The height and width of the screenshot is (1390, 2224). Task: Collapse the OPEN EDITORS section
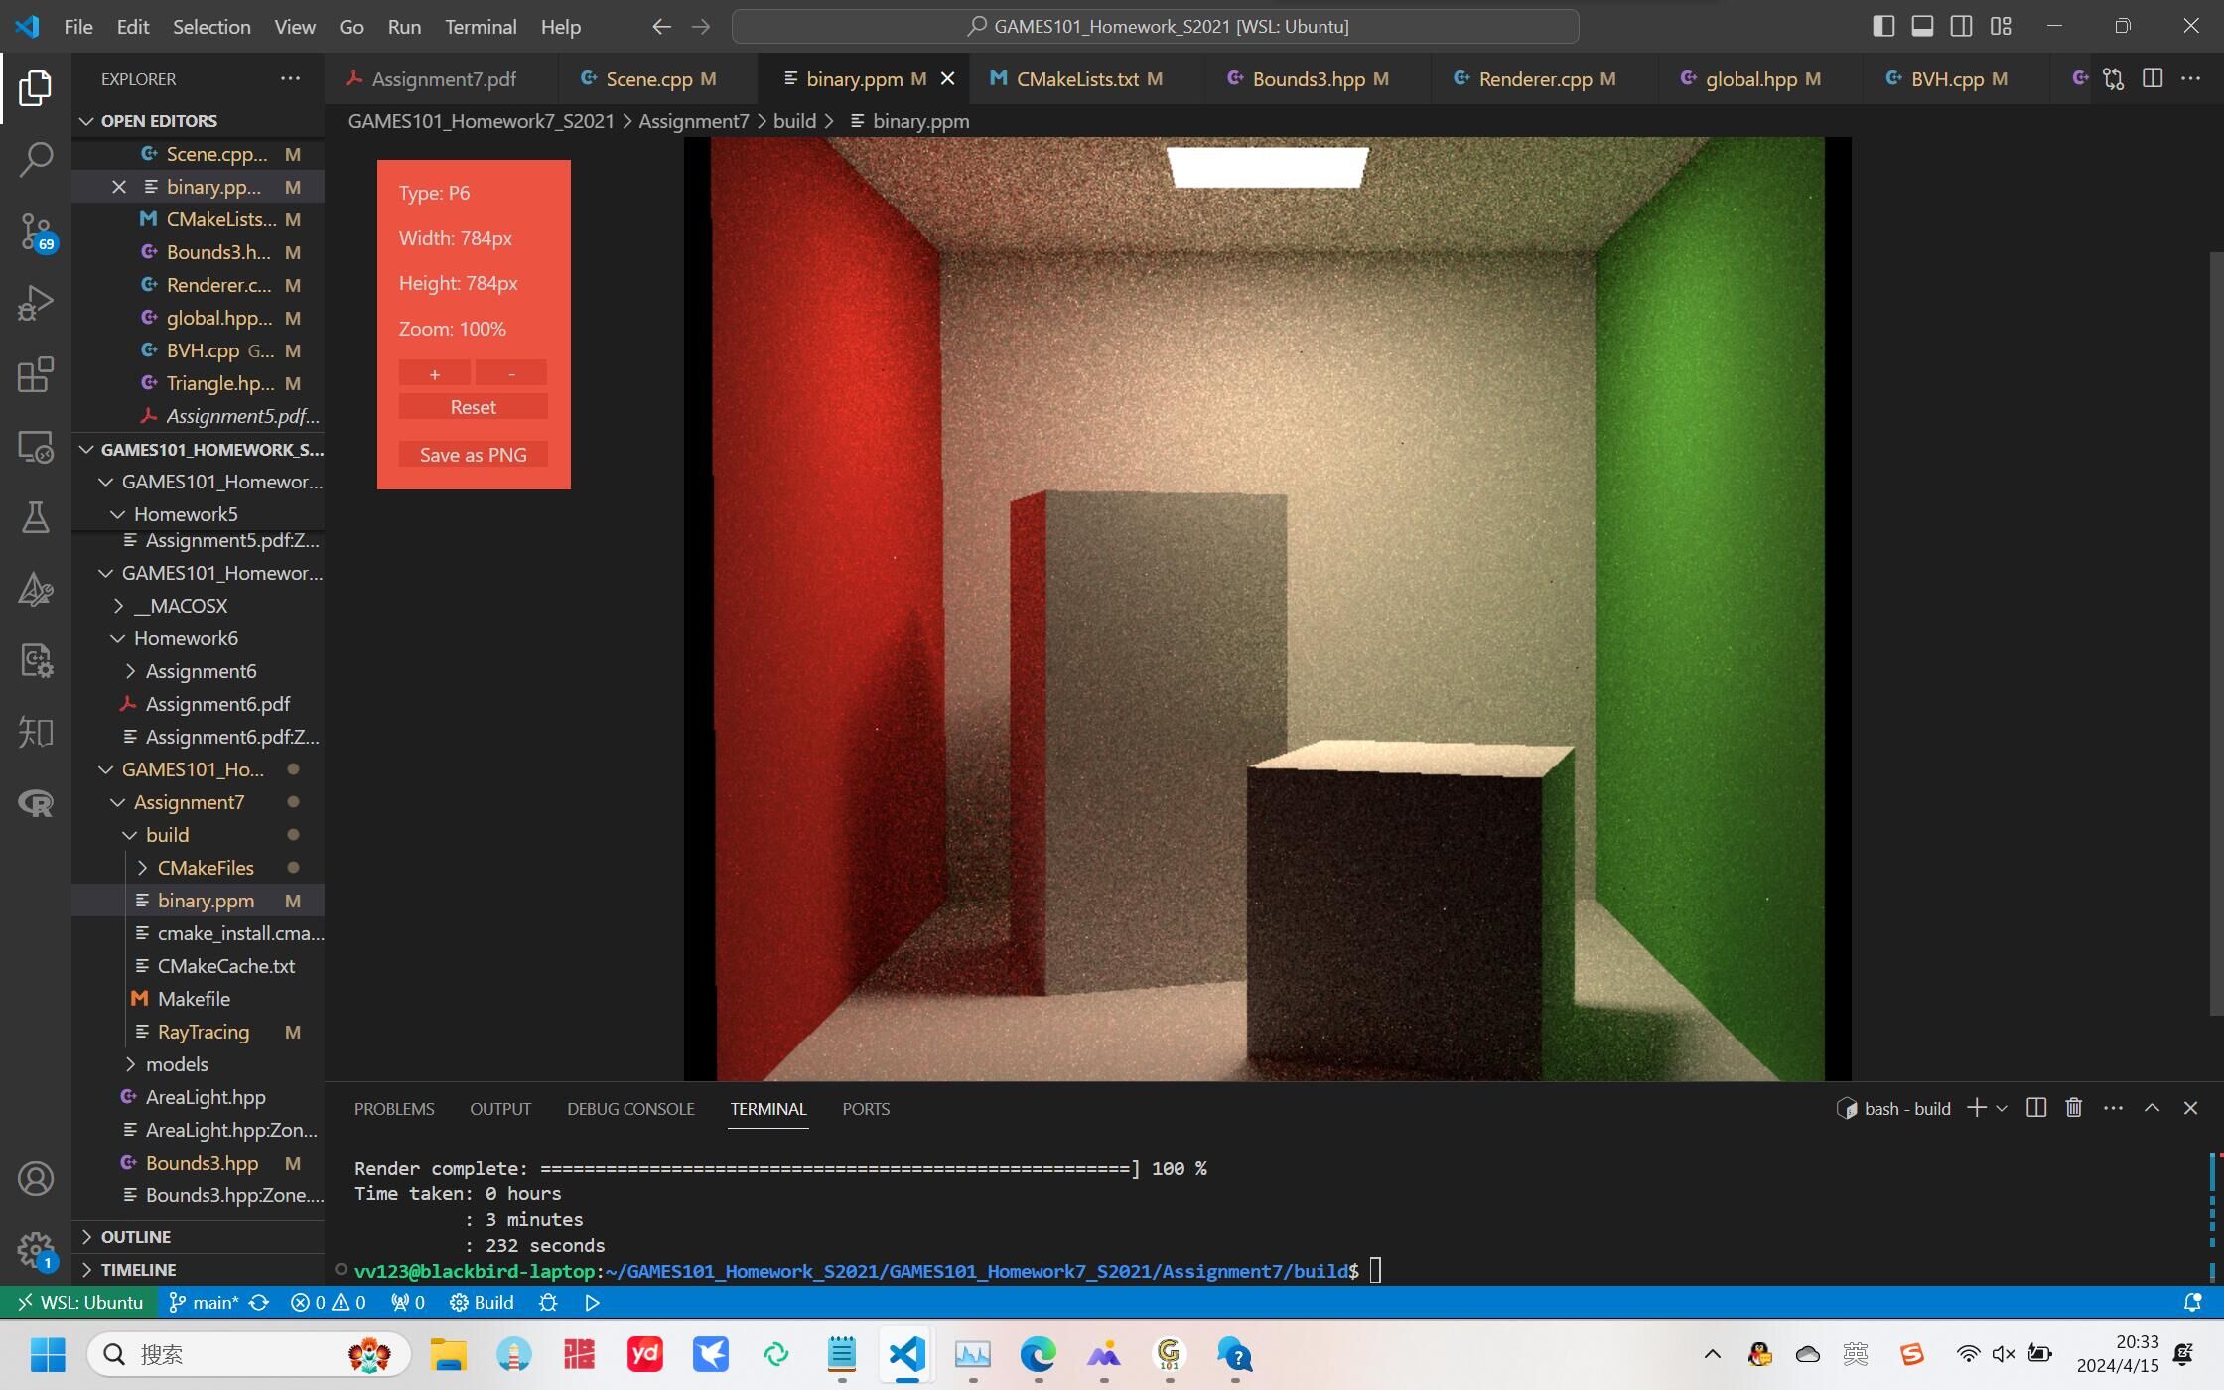[x=198, y=121]
